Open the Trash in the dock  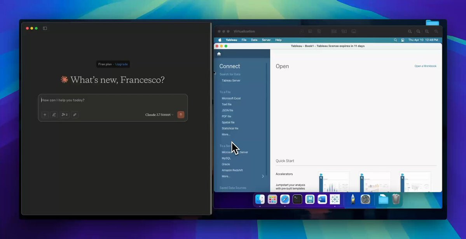click(396, 199)
